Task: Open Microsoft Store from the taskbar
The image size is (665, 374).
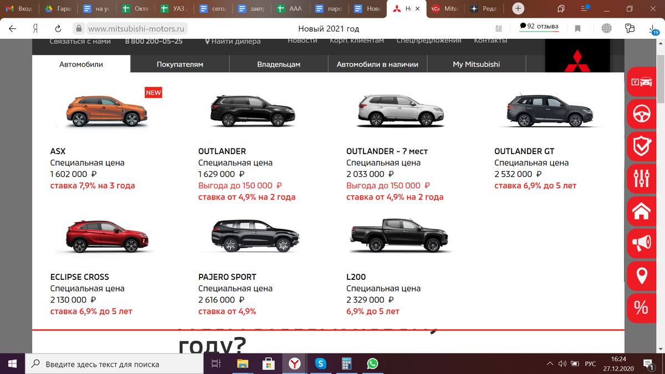Action: [x=269, y=363]
